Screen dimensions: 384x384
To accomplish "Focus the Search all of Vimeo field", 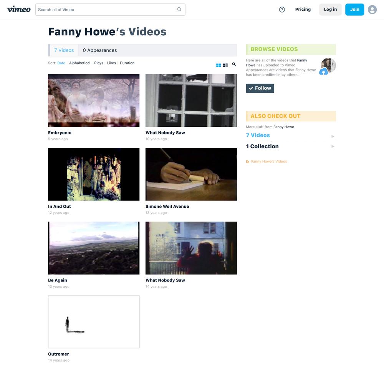I will click(110, 10).
